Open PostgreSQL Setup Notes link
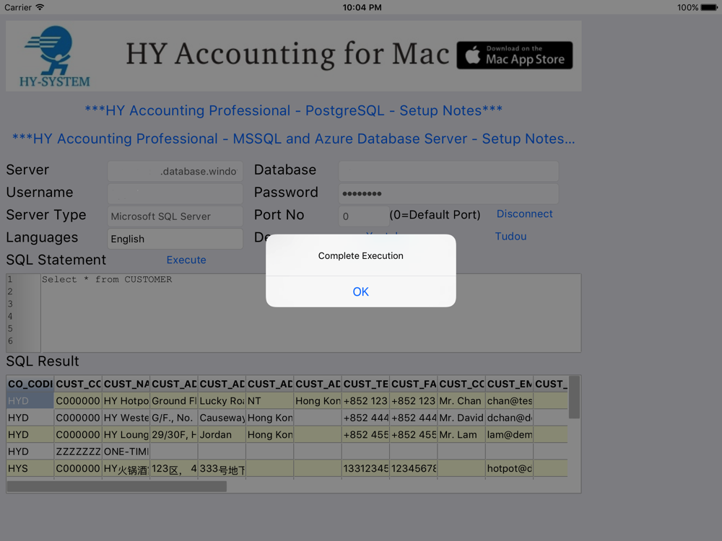The width and height of the screenshot is (722, 541). pos(293,110)
